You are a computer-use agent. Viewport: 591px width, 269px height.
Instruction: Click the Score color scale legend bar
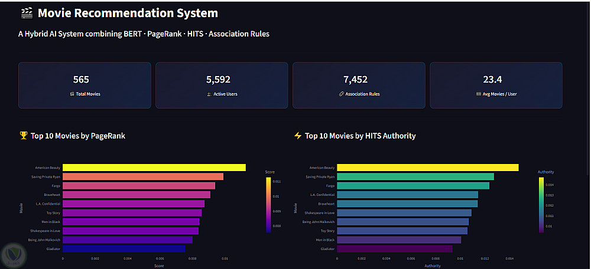point(268,205)
